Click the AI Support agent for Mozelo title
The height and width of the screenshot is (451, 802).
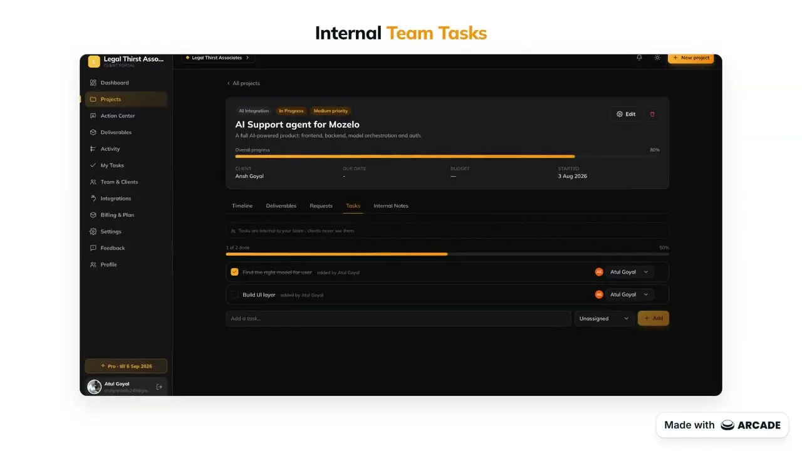point(298,125)
